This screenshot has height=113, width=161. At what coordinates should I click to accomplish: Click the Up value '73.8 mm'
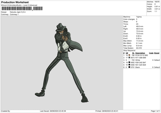pos(140,31)
